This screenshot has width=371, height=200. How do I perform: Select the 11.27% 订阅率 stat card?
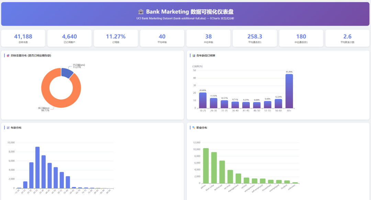pyautogui.click(x=116, y=38)
